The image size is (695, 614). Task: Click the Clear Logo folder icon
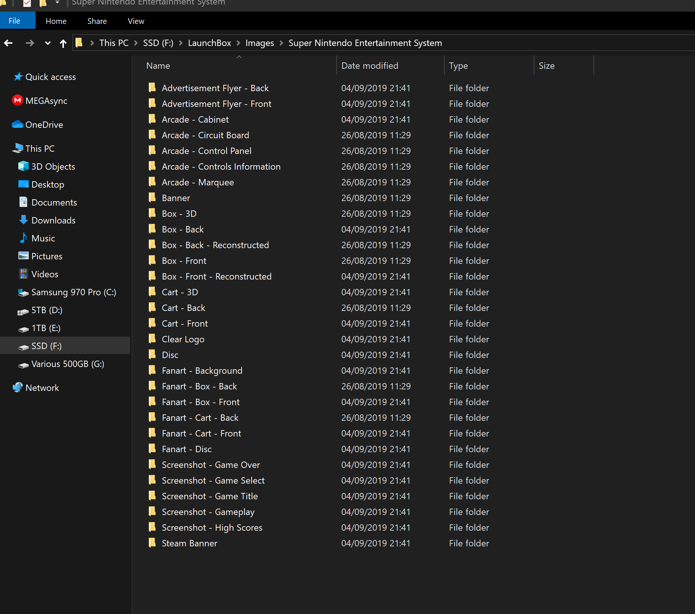point(152,339)
